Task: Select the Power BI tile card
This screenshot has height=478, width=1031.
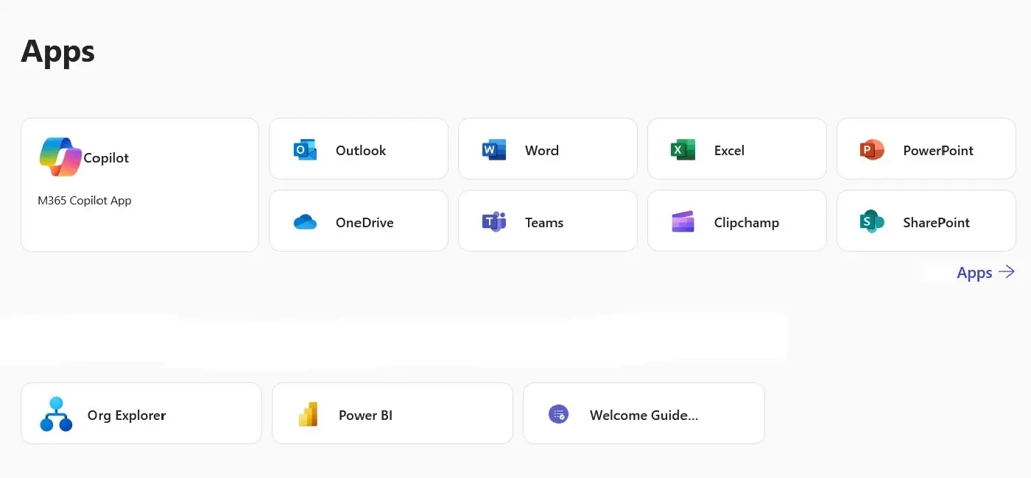Action: click(392, 413)
